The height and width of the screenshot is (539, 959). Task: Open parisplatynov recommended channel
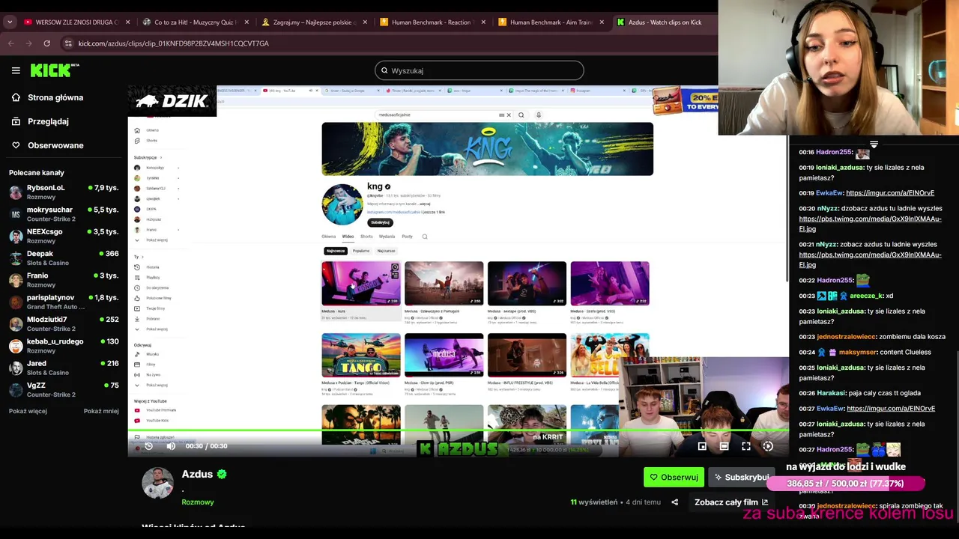tap(63, 302)
